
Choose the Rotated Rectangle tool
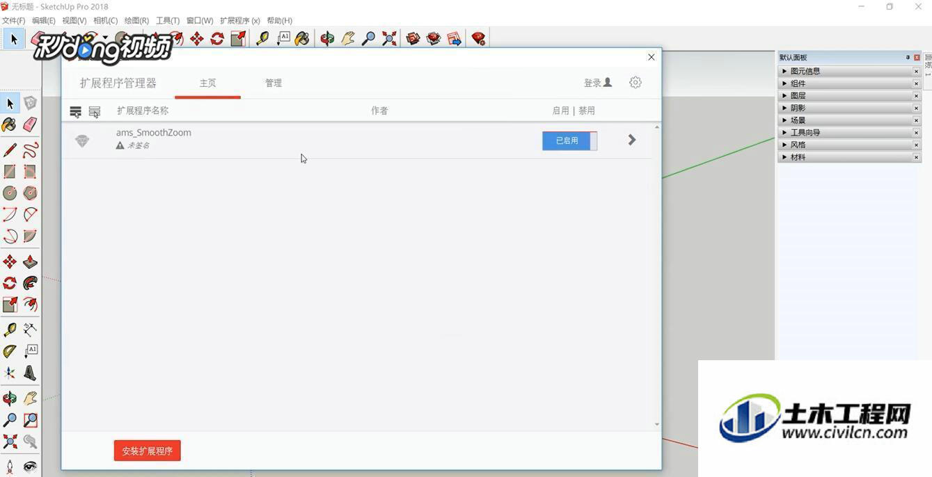point(30,172)
